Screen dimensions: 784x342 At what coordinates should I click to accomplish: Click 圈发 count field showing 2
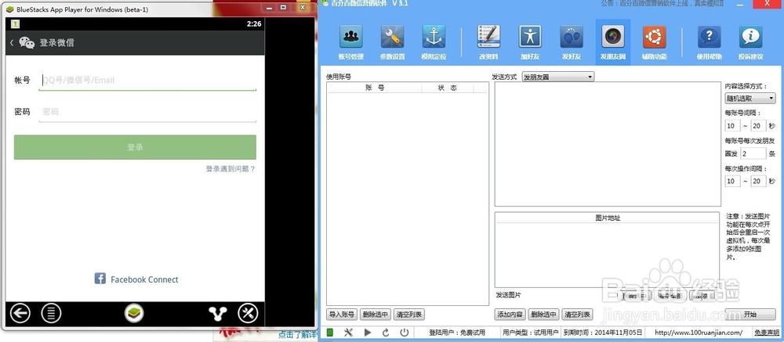tap(753, 153)
